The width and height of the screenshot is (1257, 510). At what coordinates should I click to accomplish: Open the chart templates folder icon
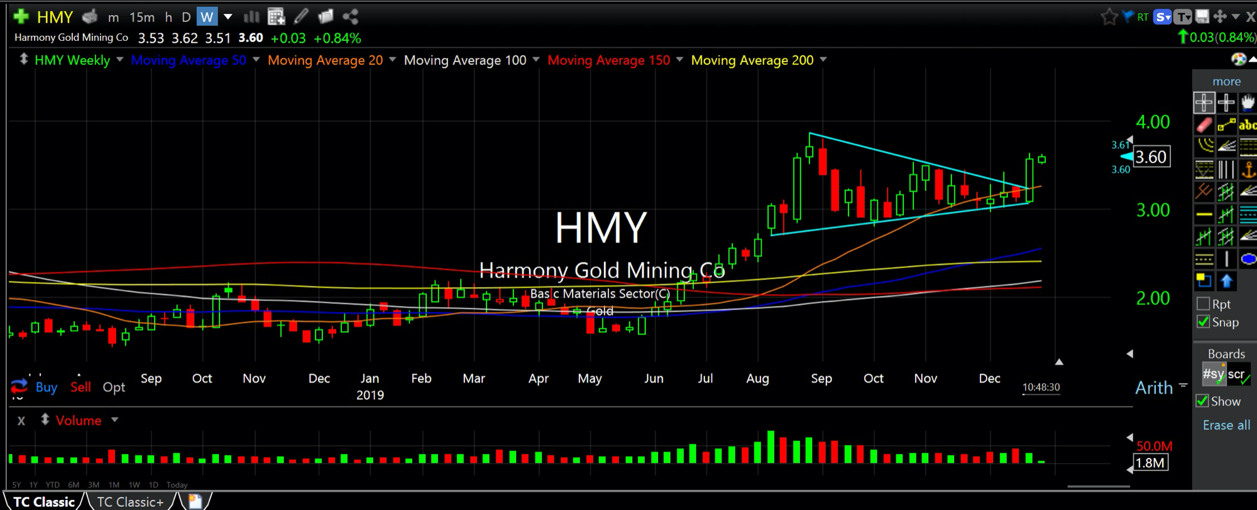(326, 16)
